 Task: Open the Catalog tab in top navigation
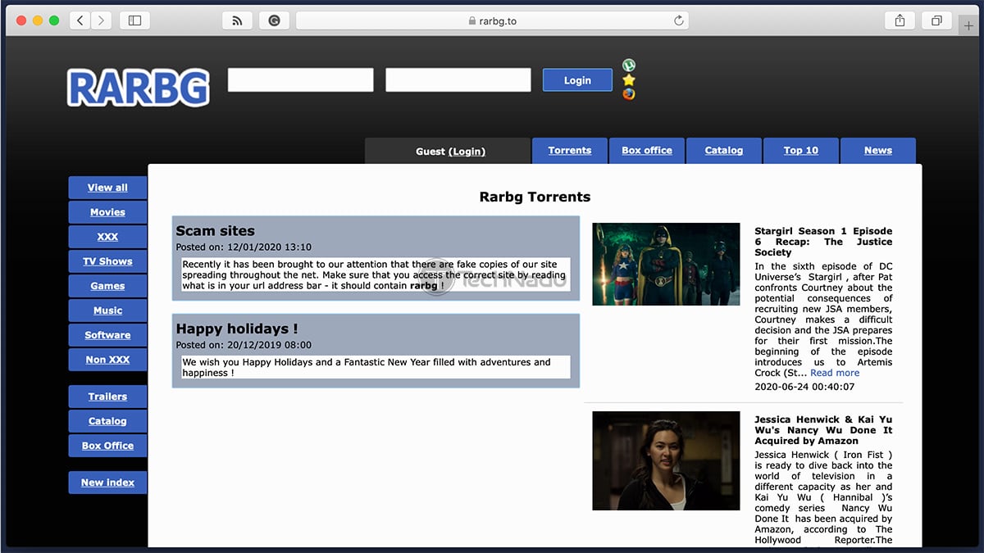[x=724, y=151]
